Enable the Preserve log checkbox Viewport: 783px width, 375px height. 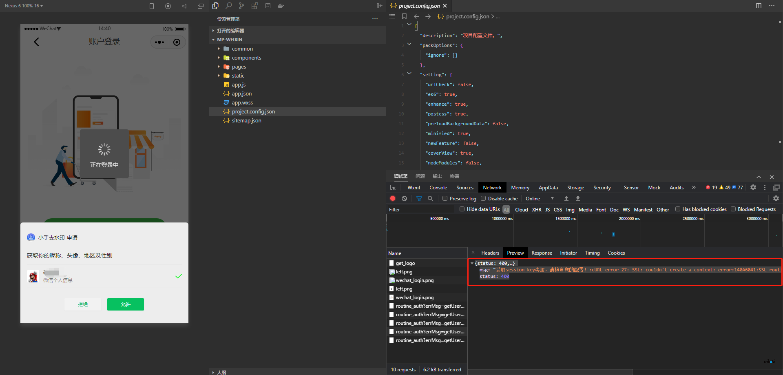coord(445,198)
